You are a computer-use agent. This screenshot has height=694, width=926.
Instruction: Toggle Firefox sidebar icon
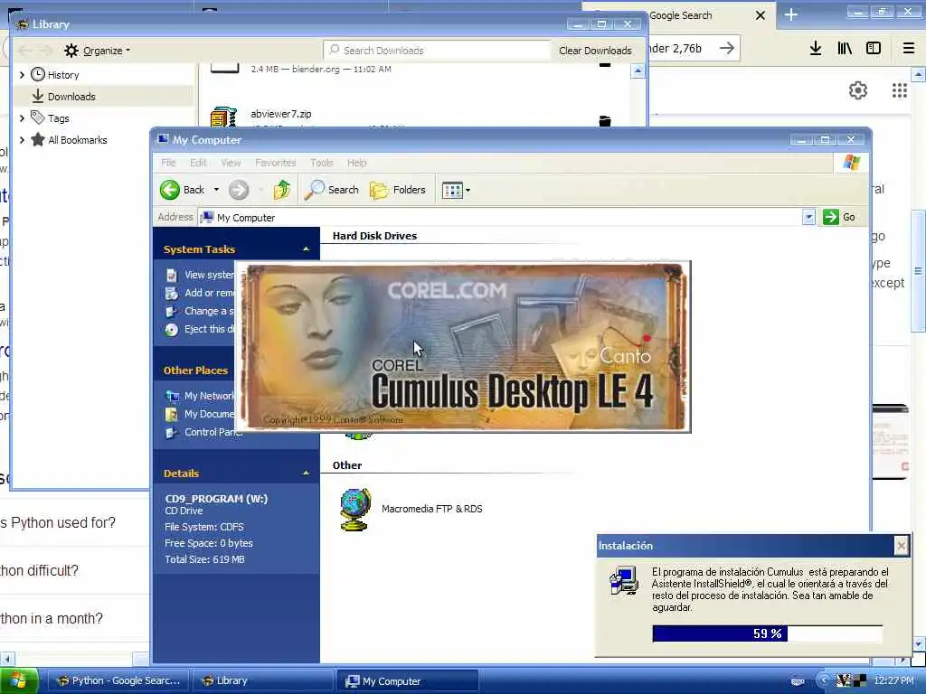pos(874,49)
